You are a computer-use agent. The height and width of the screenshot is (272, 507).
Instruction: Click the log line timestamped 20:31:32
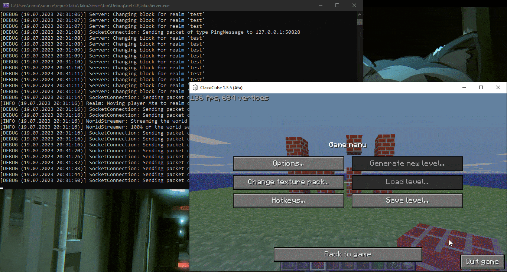pyautogui.click(x=95, y=163)
